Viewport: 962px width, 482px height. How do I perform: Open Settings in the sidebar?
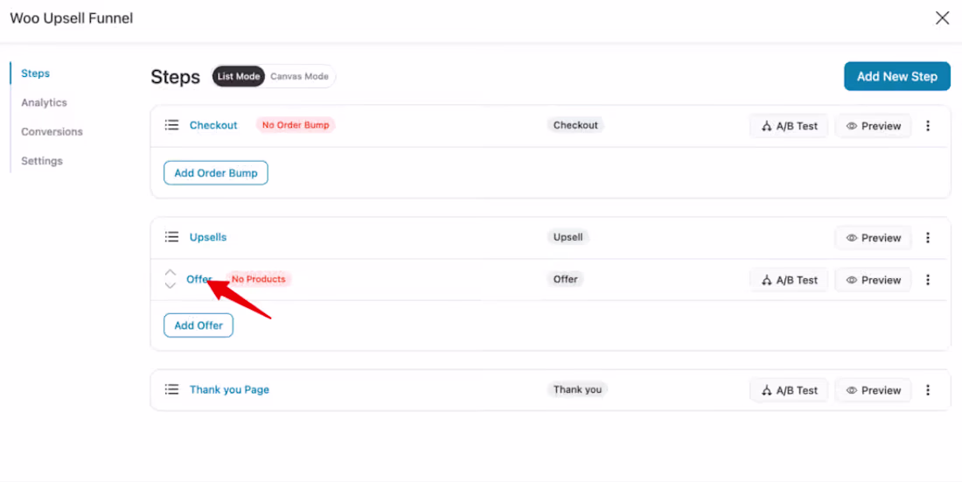(41, 161)
